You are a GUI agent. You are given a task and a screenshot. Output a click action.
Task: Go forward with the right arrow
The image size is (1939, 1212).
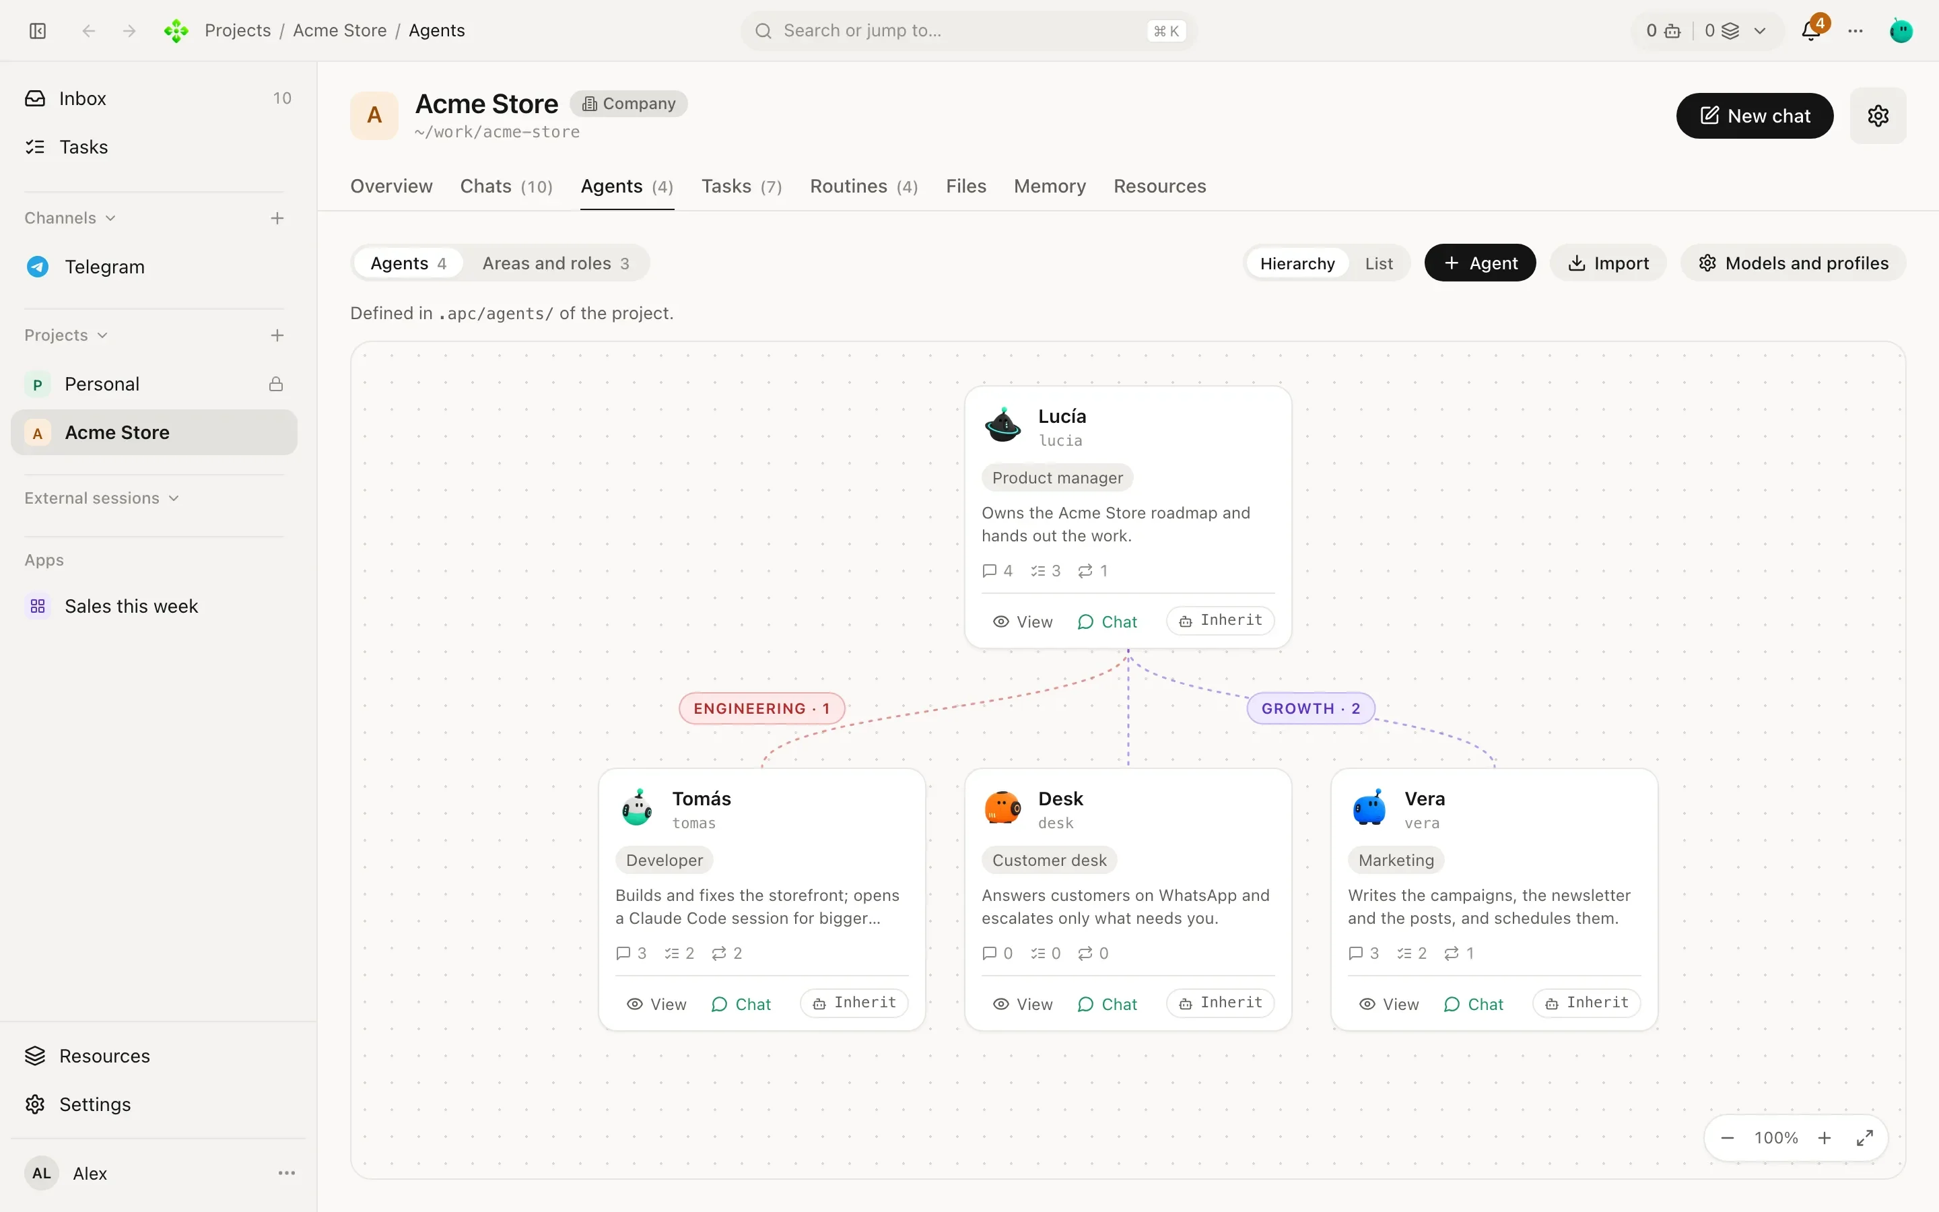pos(129,30)
